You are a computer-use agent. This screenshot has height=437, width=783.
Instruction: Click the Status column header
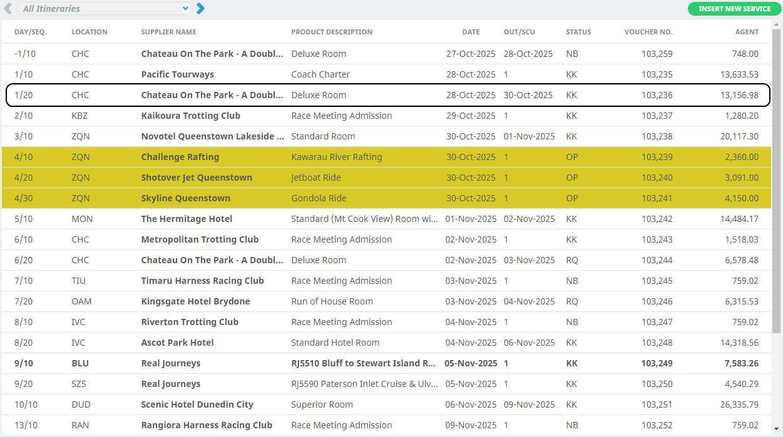pos(578,32)
